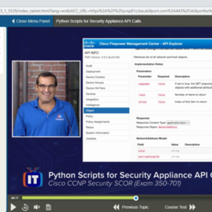
Task: Click the 'Number of items to return' description
Action: [190, 95]
